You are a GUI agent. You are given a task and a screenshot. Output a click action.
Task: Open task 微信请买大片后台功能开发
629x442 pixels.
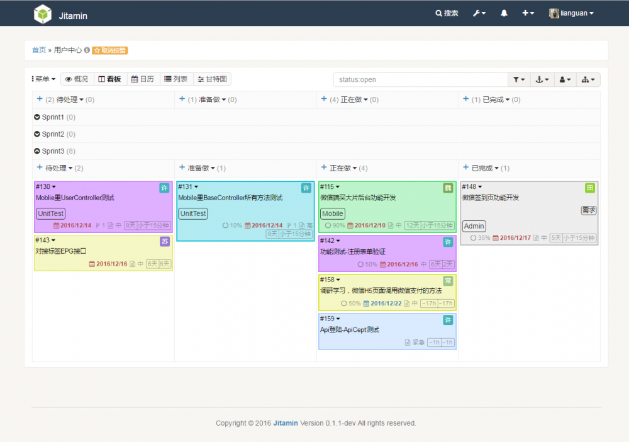(x=358, y=198)
